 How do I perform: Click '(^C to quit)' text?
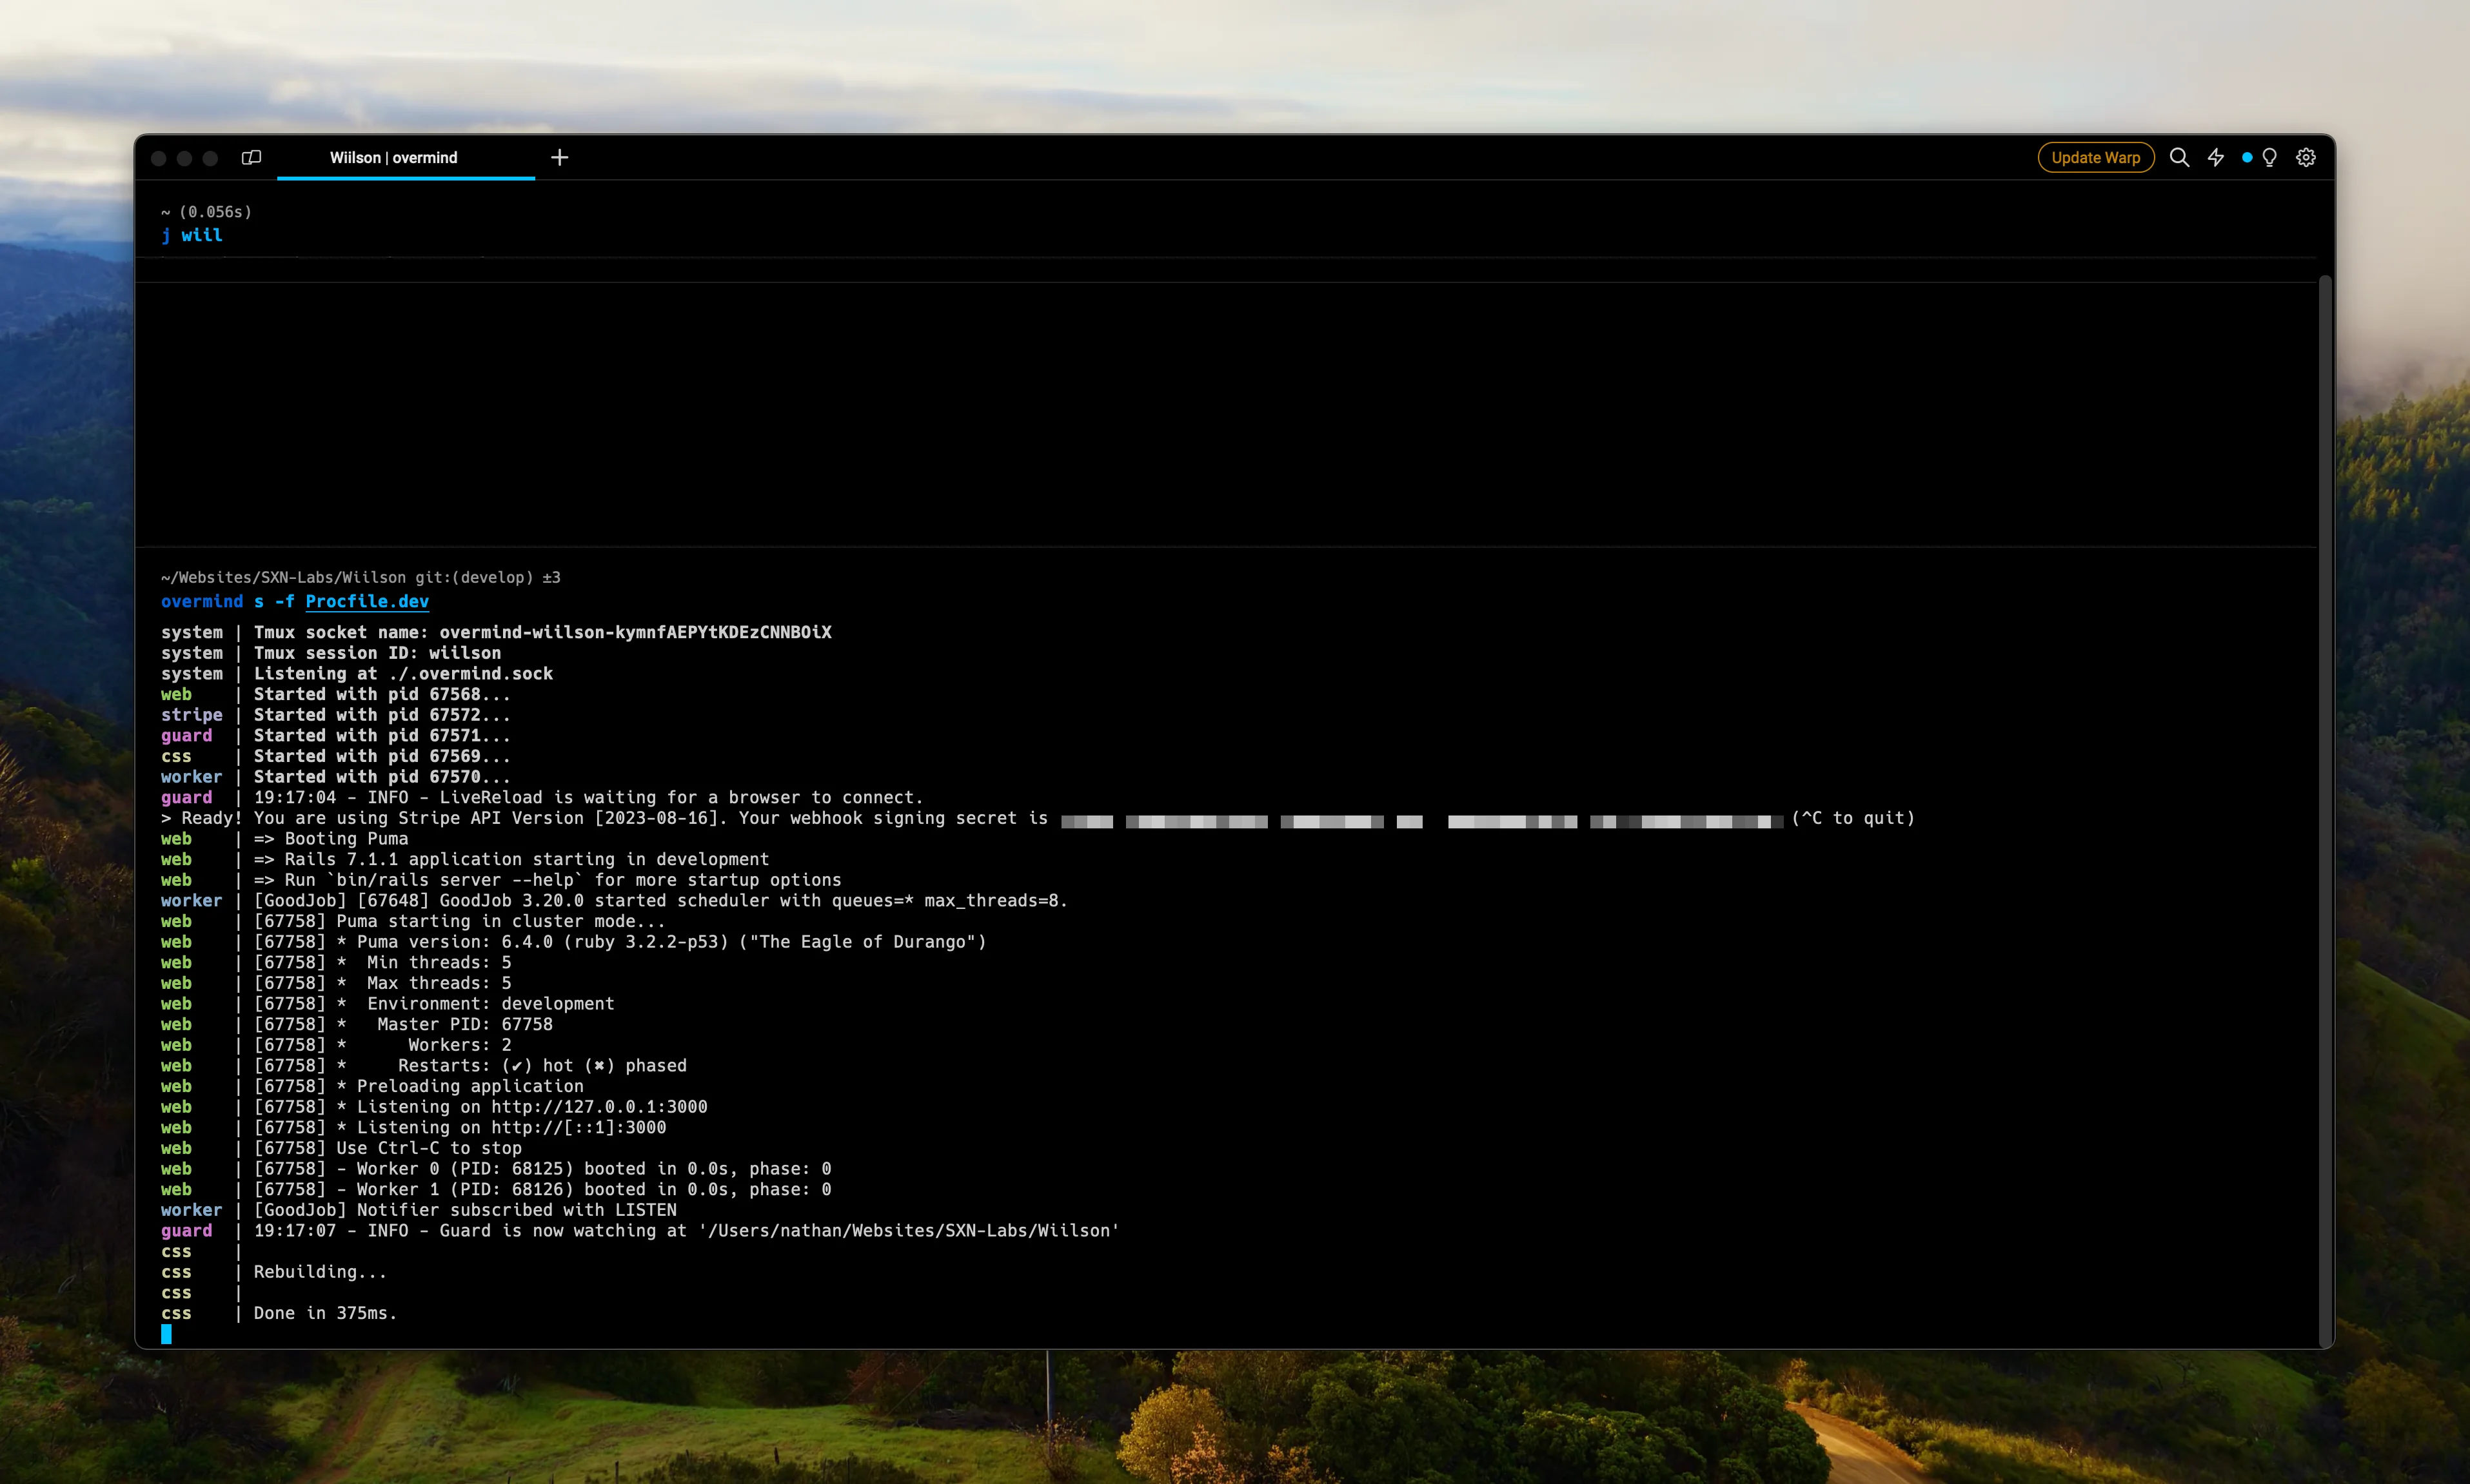(1853, 818)
